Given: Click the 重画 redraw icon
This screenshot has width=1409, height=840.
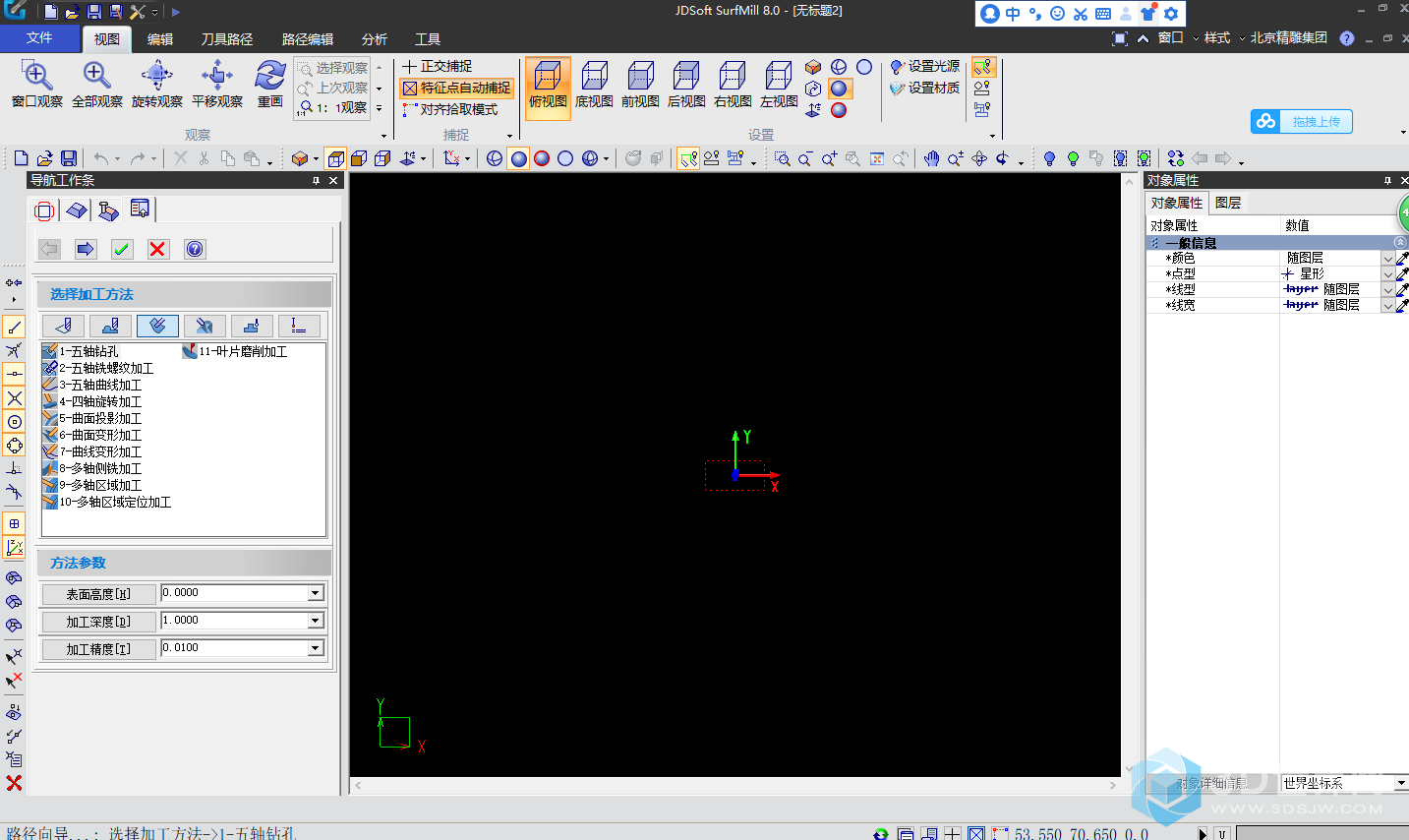Looking at the screenshot, I should point(269,76).
